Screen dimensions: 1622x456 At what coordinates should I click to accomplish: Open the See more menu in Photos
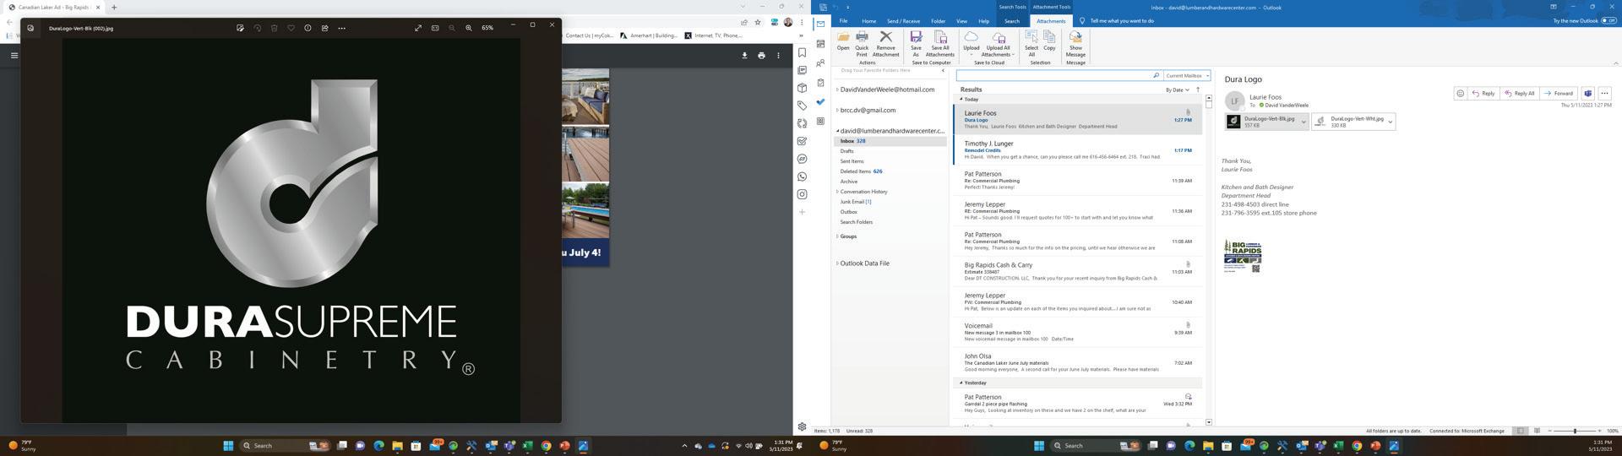pyautogui.click(x=341, y=28)
